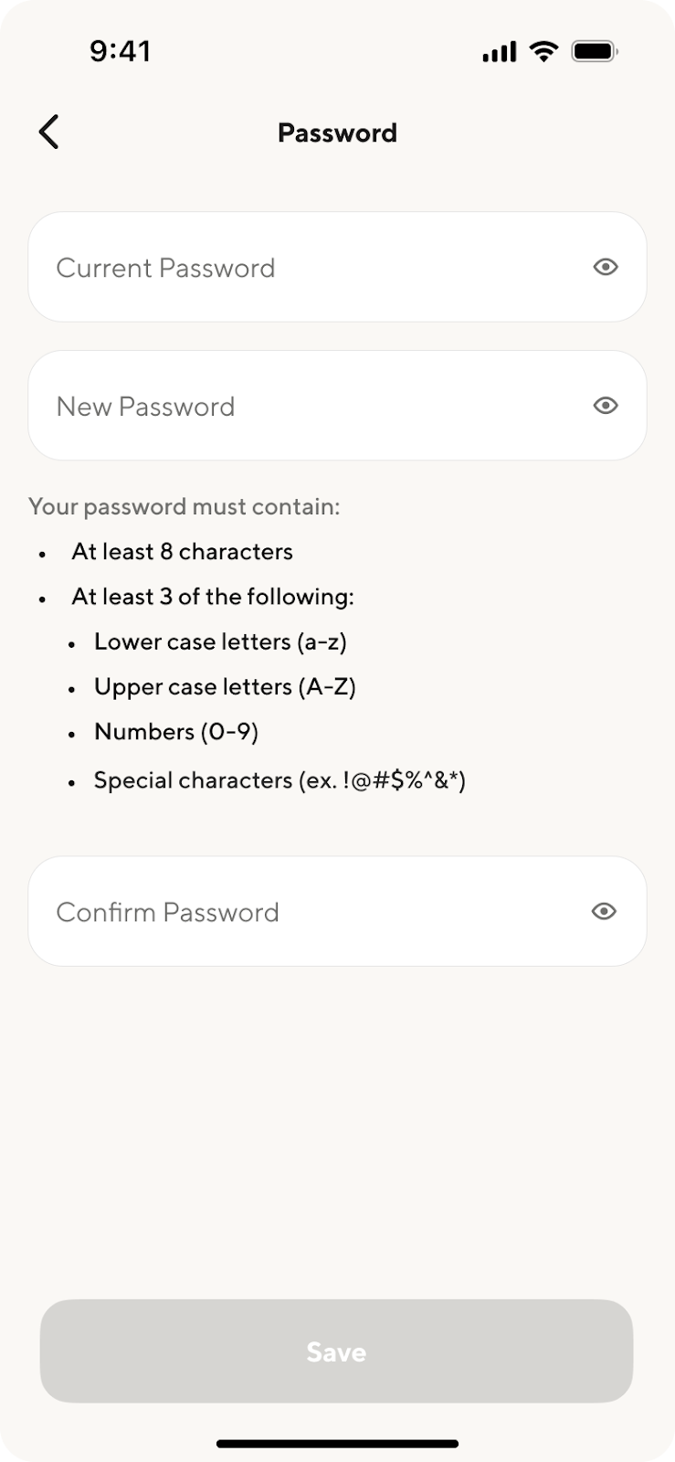
Task: Select the "At least 3 of the following" rule
Action: (213, 597)
